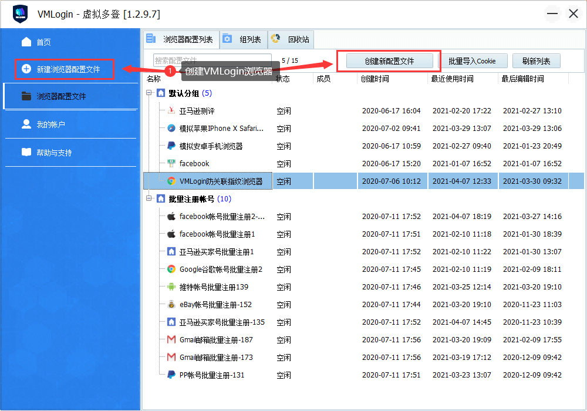Viewport: 587px width, 411px height.
Task: Select the VMLogin防关联指纹浏览器 profile
Action: click(x=221, y=181)
